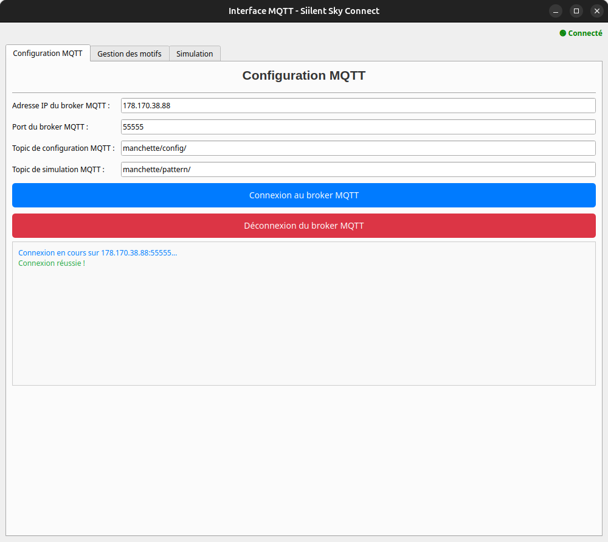This screenshot has width=608, height=542.
Task: Minimize the Siilent Sky Connect window
Action: click(556, 11)
